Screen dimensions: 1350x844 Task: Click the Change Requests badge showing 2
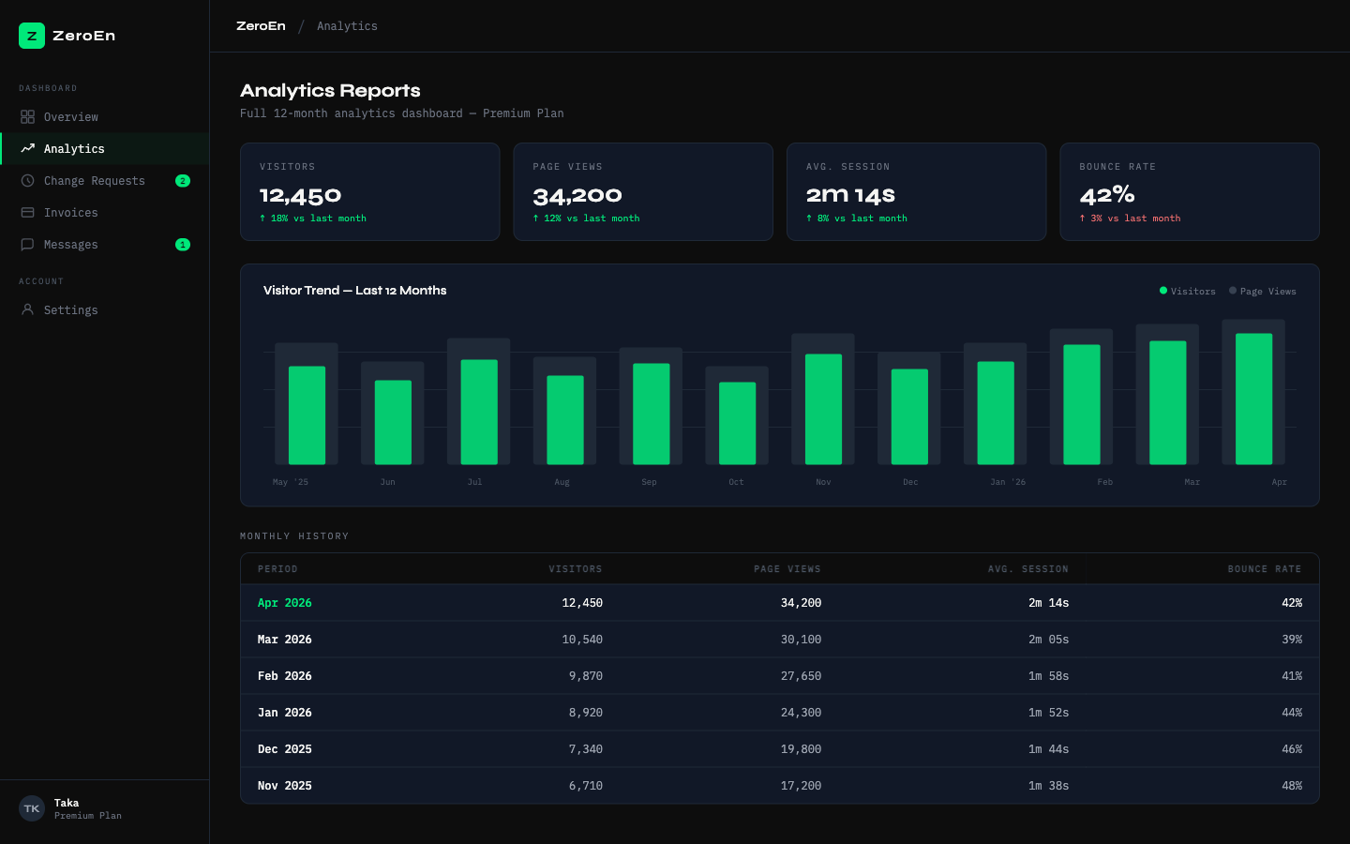point(183,180)
